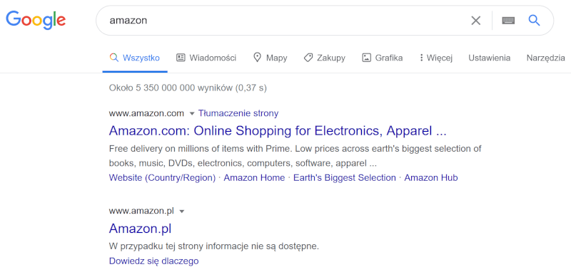
Task: Click the blue magnifier search button
Action: click(534, 21)
